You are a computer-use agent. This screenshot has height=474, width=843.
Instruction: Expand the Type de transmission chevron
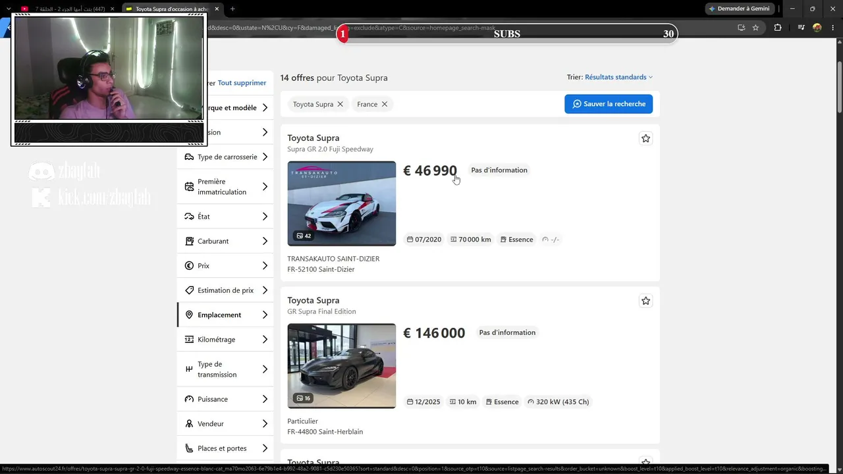pos(265,369)
